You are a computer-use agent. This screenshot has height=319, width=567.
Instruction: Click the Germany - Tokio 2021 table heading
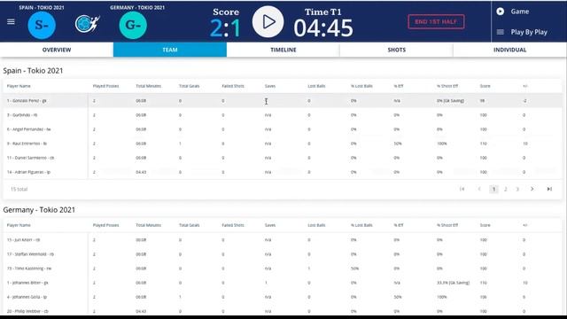39,210
